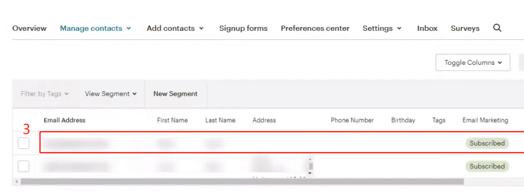Open the Preferences center page
524x192 pixels.
315,28
